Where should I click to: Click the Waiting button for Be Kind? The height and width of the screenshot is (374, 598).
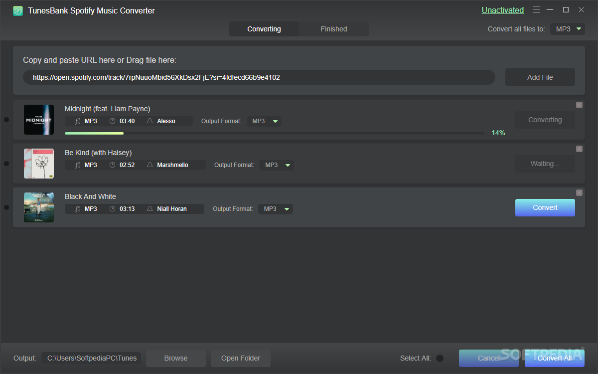coord(545,164)
